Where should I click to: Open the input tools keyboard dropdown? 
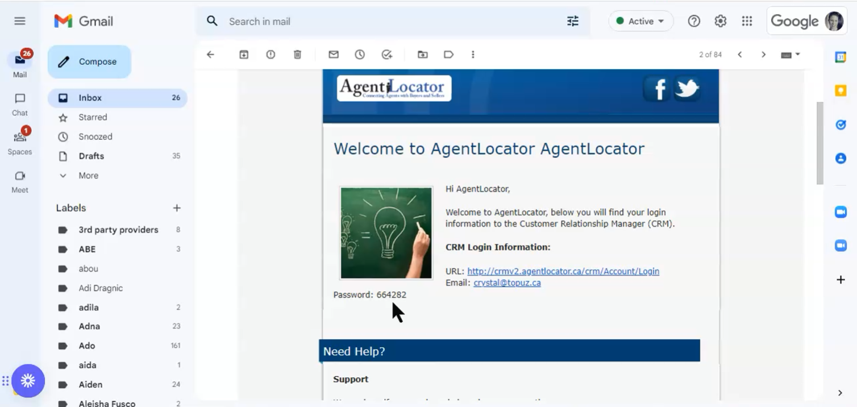pyautogui.click(x=791, y=55)
